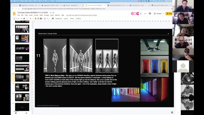Click the Present button
Image resolution: width=204 pixels, height=115 pixels.
[158, 13]
